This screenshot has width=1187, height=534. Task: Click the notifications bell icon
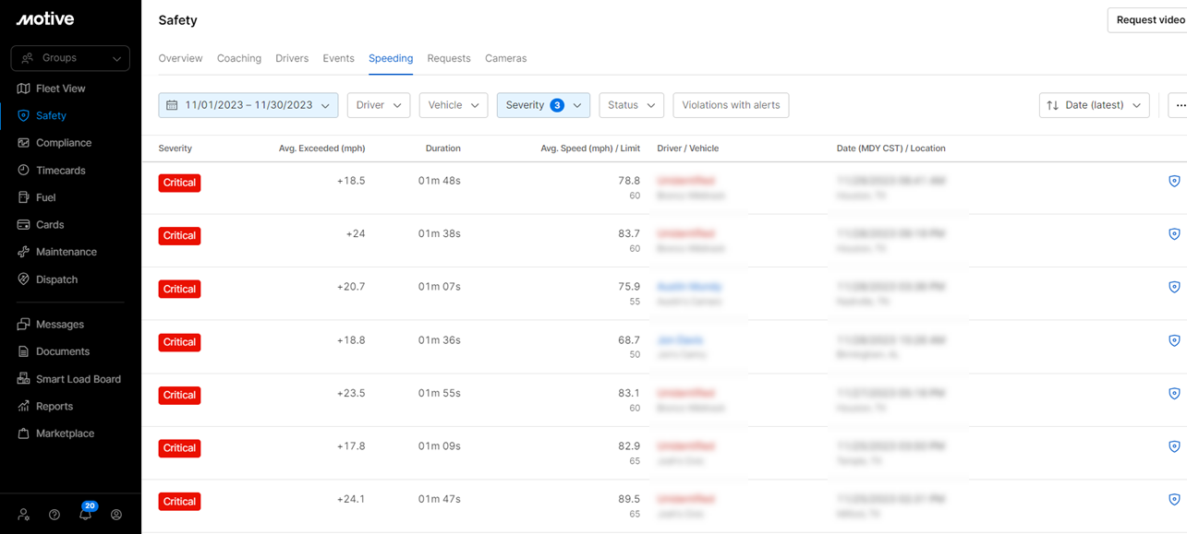point(85,515)
